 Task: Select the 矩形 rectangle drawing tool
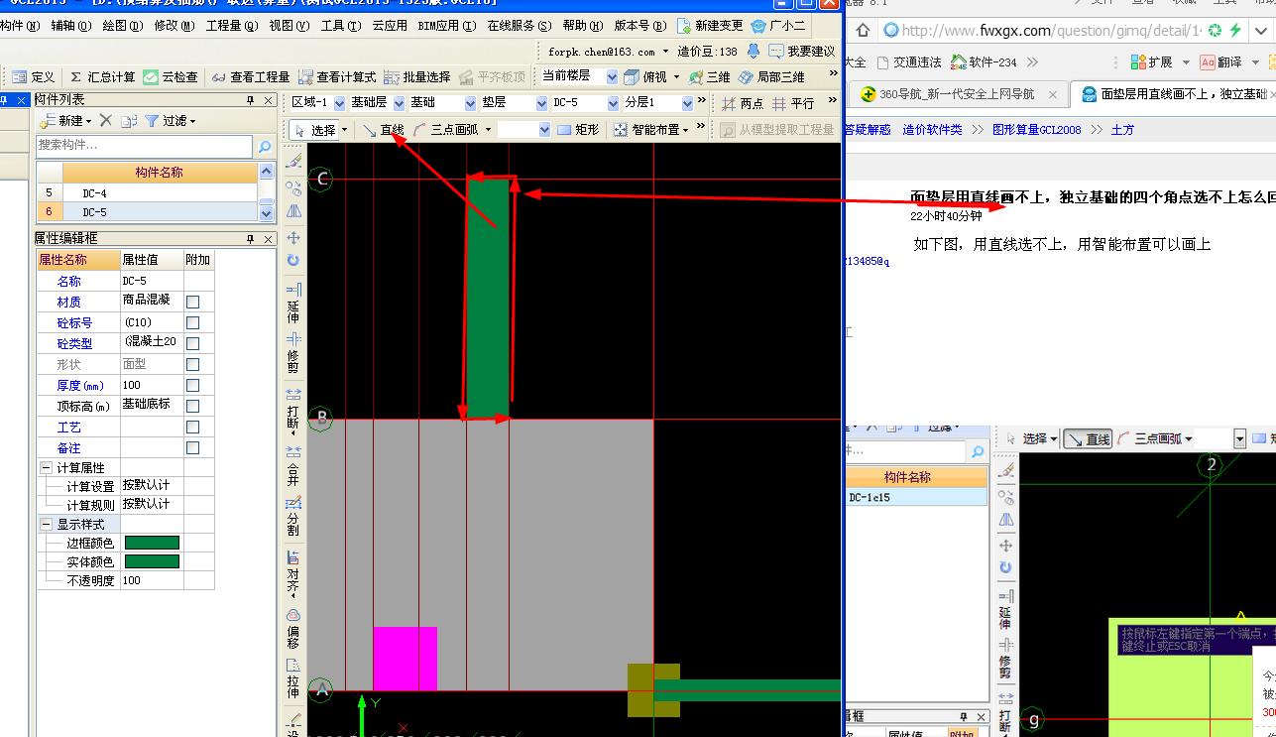point(579,129)
